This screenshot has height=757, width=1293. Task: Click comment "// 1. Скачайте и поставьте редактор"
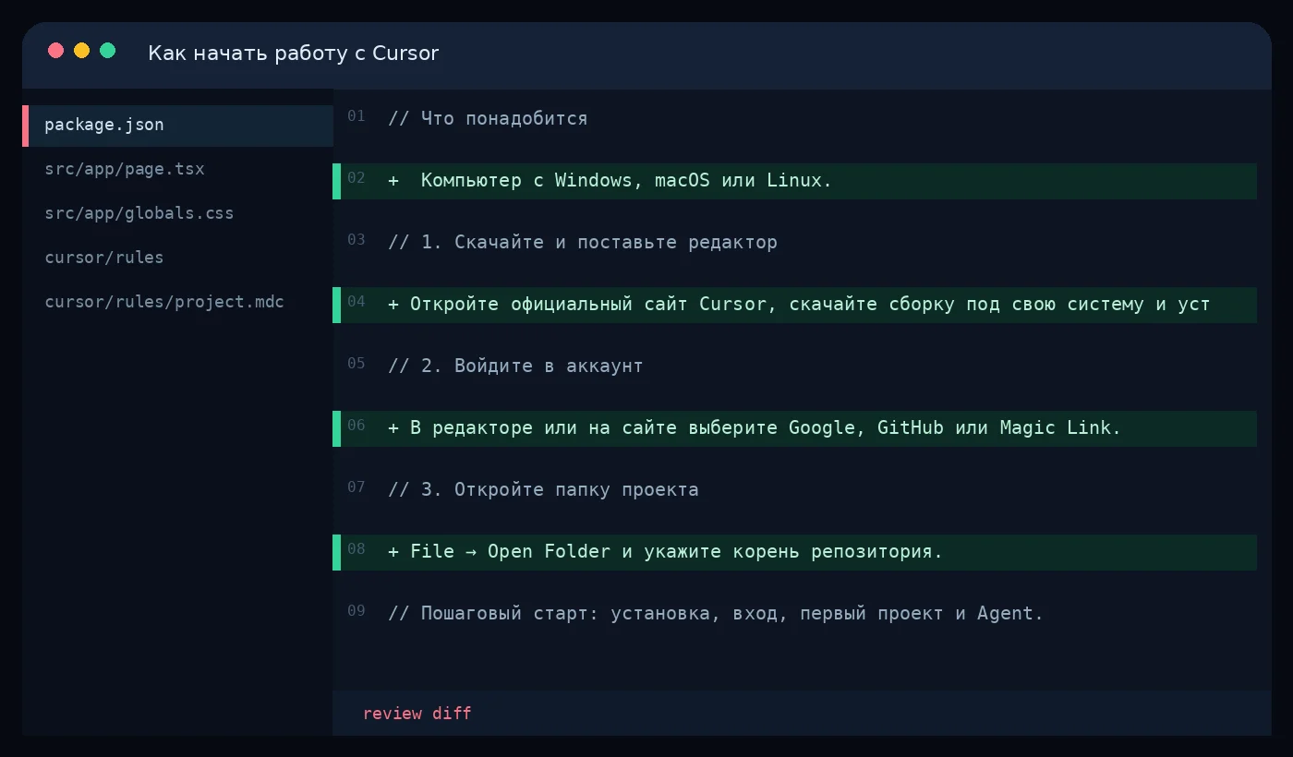click(583, 243)
